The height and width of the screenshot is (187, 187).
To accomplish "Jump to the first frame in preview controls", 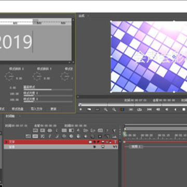I will pos(149,110).
